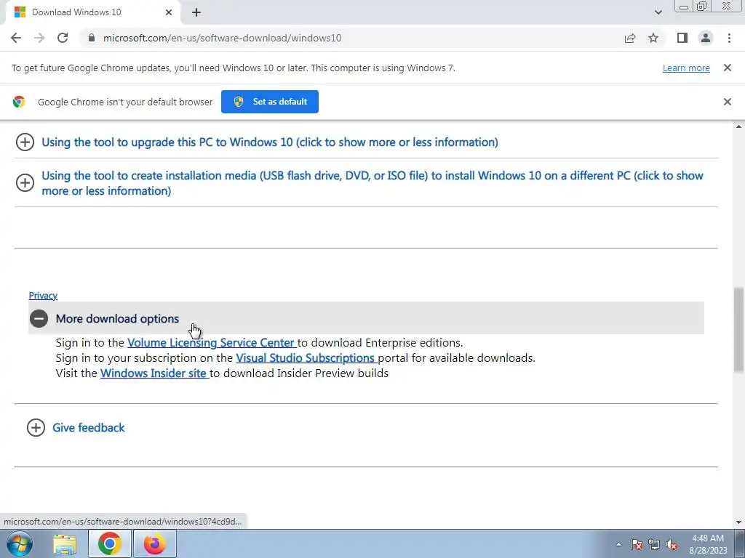Click the scrollbar down arrow
The height and width of the screenshot is (558, 745).
coord(738,522)
